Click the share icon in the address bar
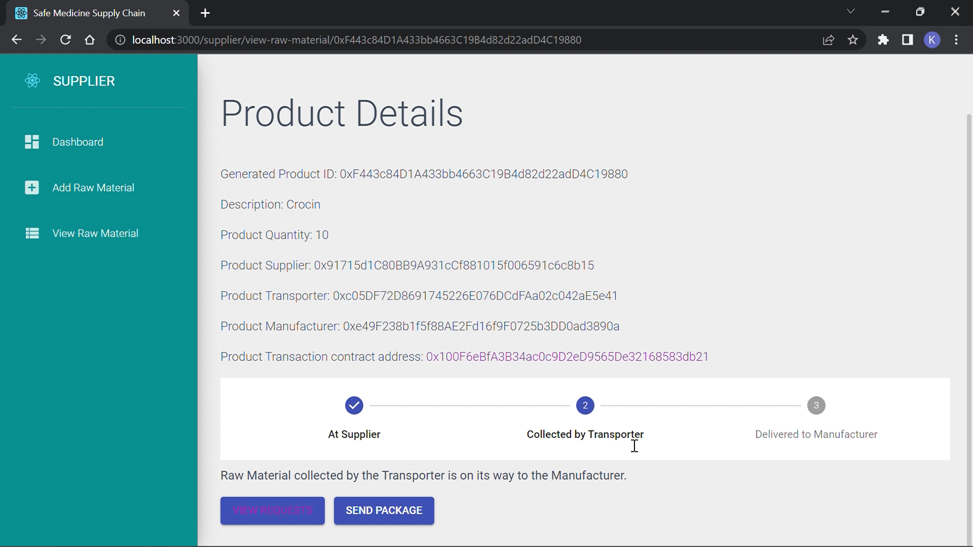This screenshot has height=547, width=973. [x=829, y=40]
